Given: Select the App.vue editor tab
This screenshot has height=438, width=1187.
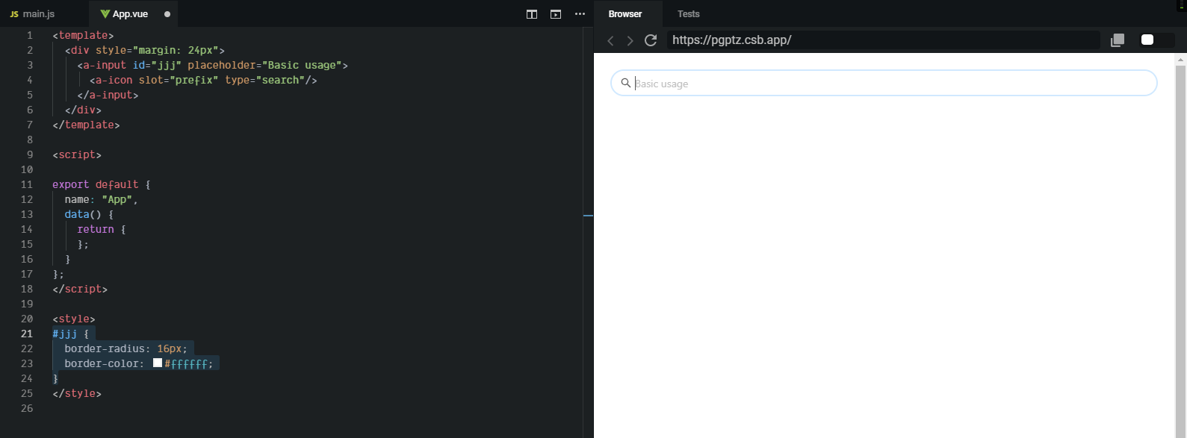Looking at the screenshot, I should click(x=133, y=14).
